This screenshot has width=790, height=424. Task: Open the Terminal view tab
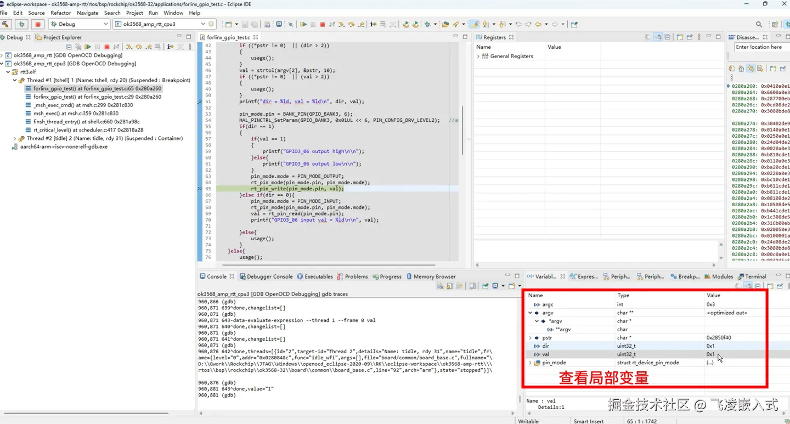tap(752, 276)
